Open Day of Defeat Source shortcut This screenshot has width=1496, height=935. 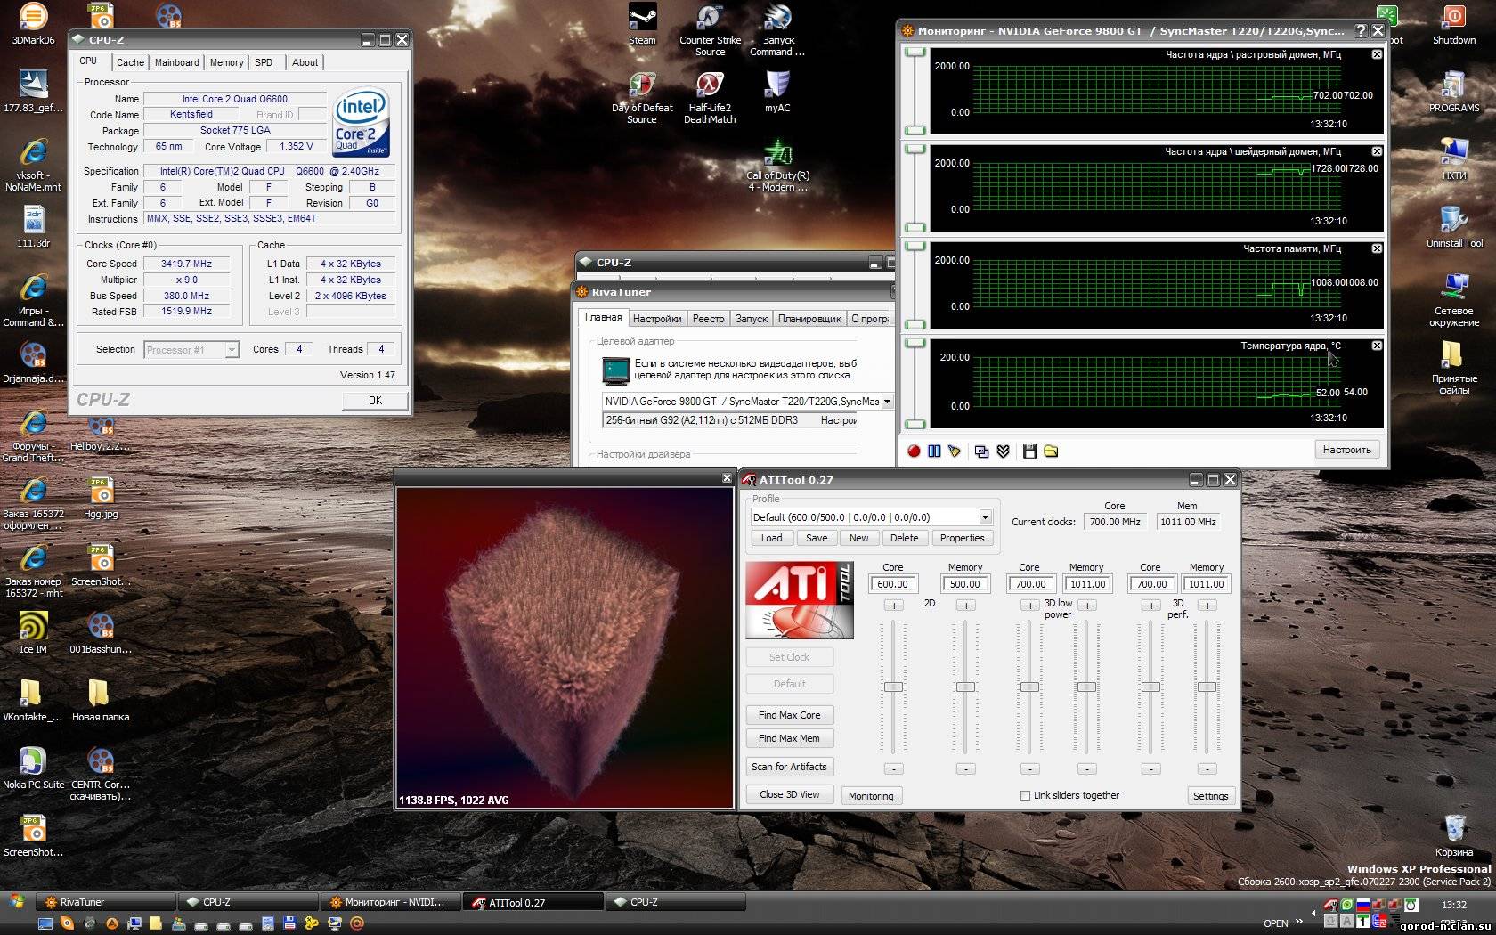click(x=642, y=97)
